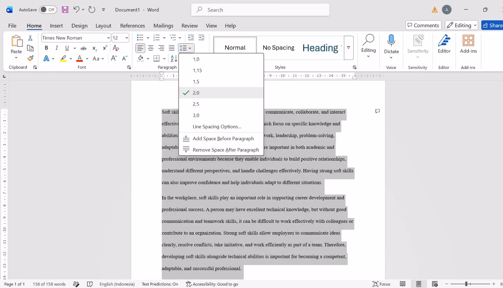
Task: Adjust the zoom slider handle
Action: tap(466, 284)
